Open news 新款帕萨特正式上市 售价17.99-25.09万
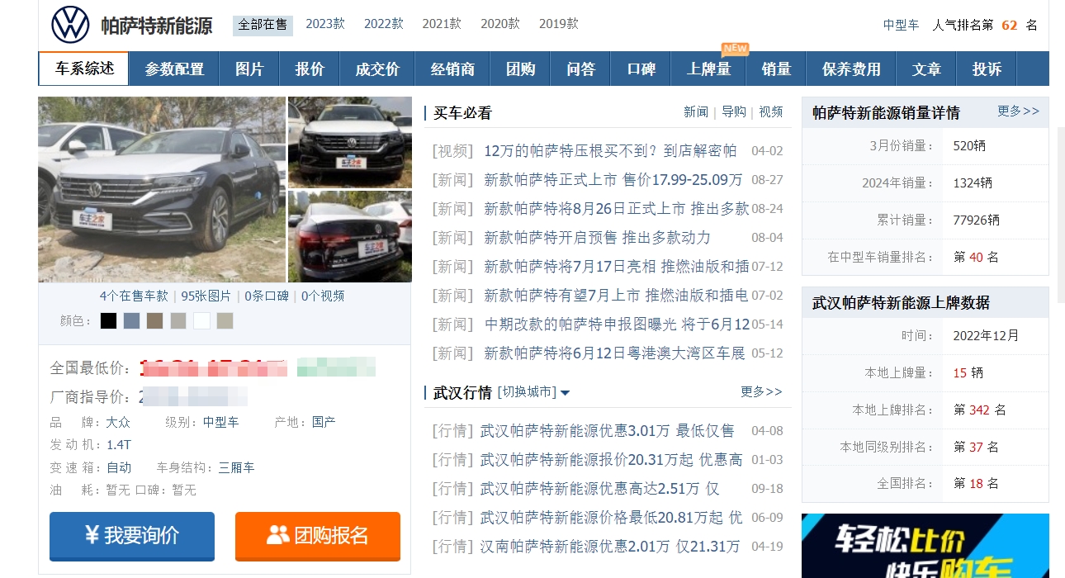 tap(613, 179)
